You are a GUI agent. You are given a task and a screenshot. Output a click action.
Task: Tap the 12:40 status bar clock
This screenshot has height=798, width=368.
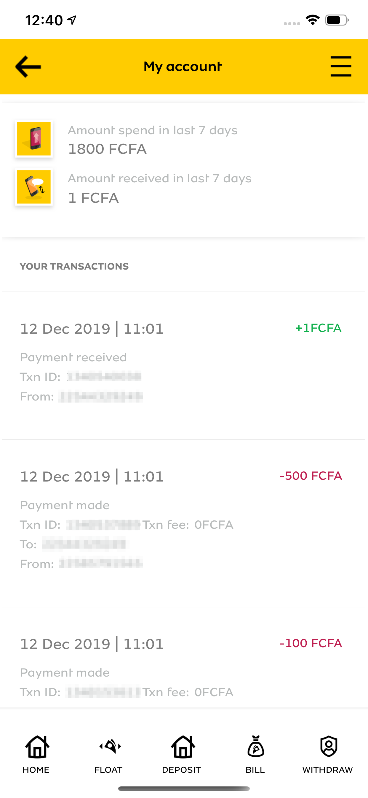tap(44, 20)
